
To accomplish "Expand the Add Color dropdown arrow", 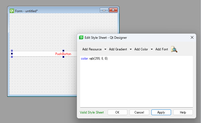I will [x=152, y=49].
